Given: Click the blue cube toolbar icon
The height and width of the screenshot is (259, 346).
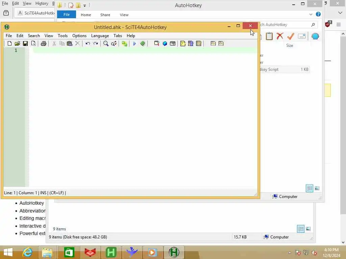Looking at the screenshot, I should click(165, 44).
